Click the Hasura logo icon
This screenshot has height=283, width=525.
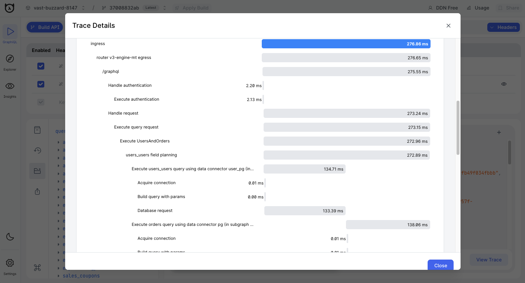pos(10,8)
